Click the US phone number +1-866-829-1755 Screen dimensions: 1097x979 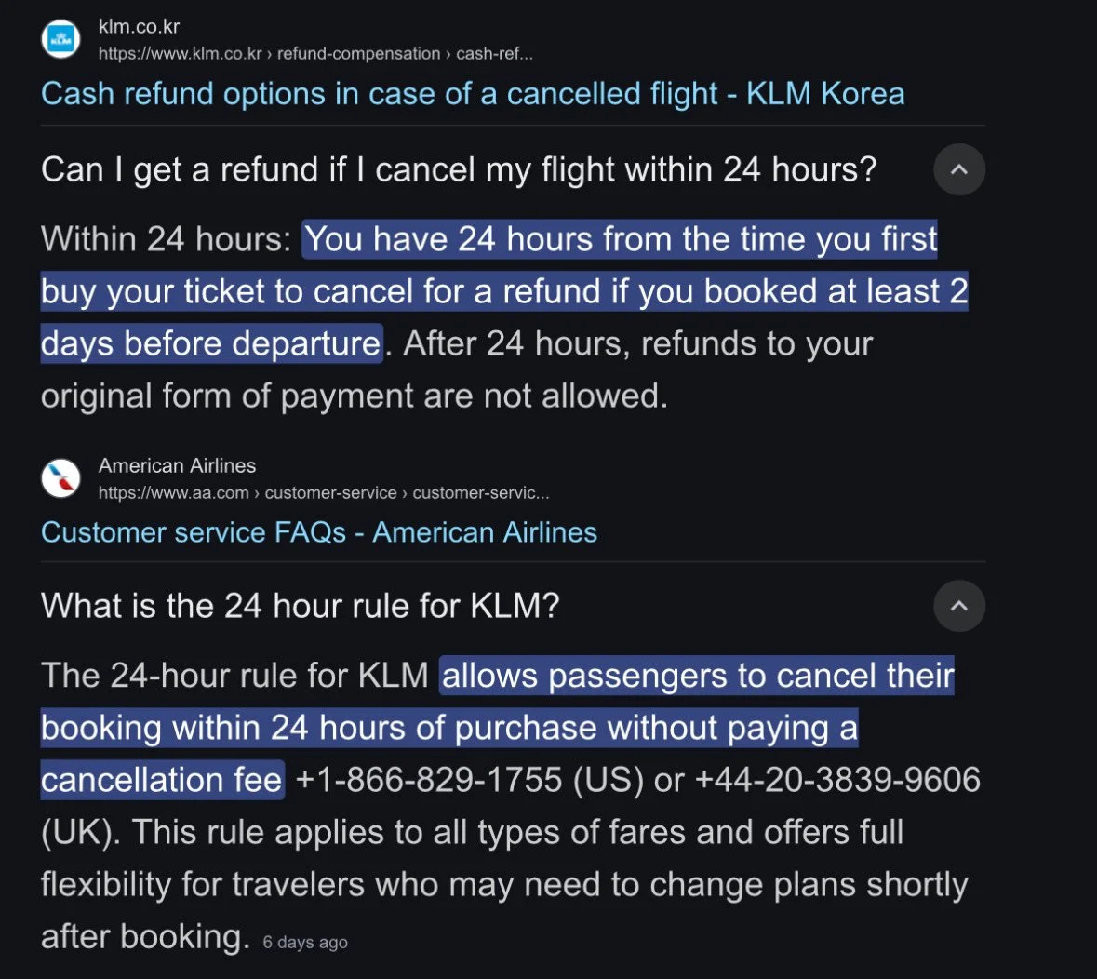point(429,780)
